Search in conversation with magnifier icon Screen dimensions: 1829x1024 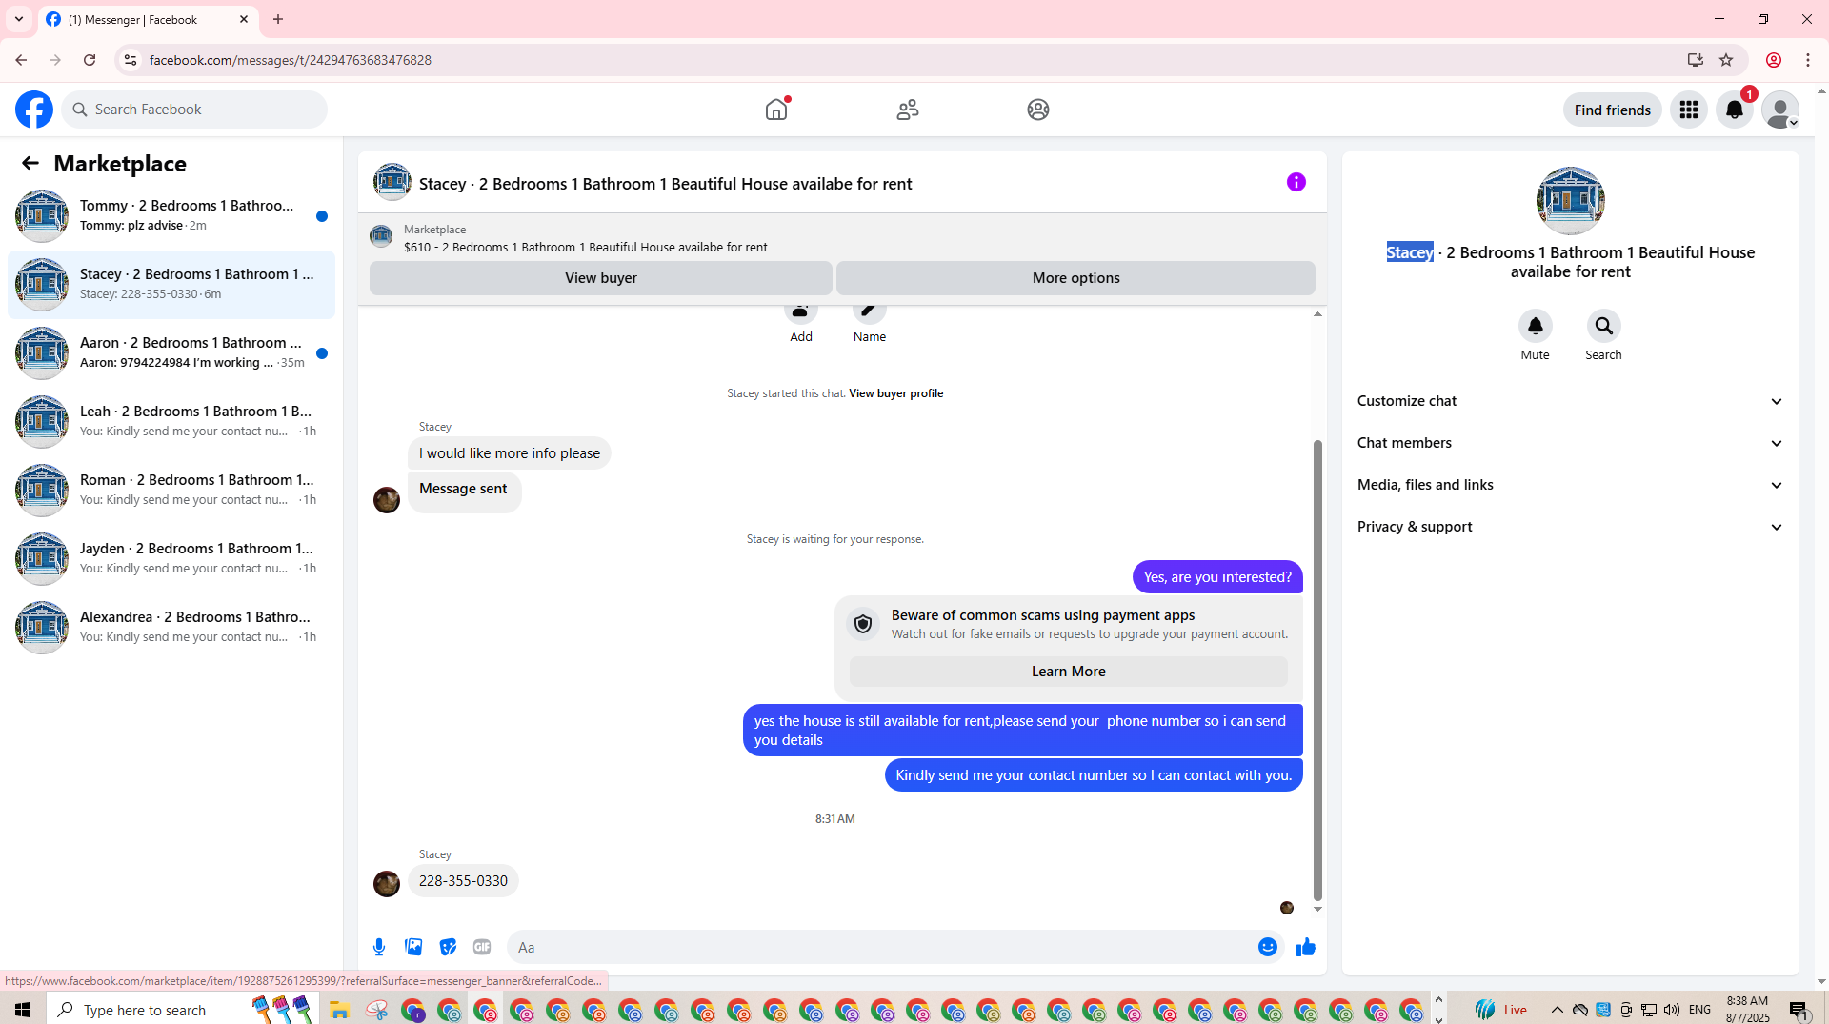[x=1604, y=326]
